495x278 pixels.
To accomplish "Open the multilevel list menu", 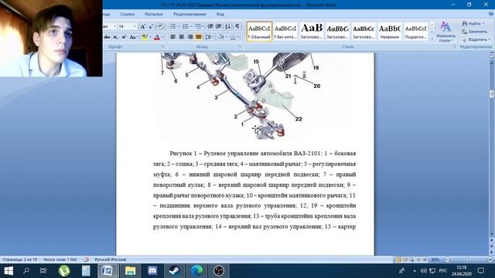I will point(199,26).
